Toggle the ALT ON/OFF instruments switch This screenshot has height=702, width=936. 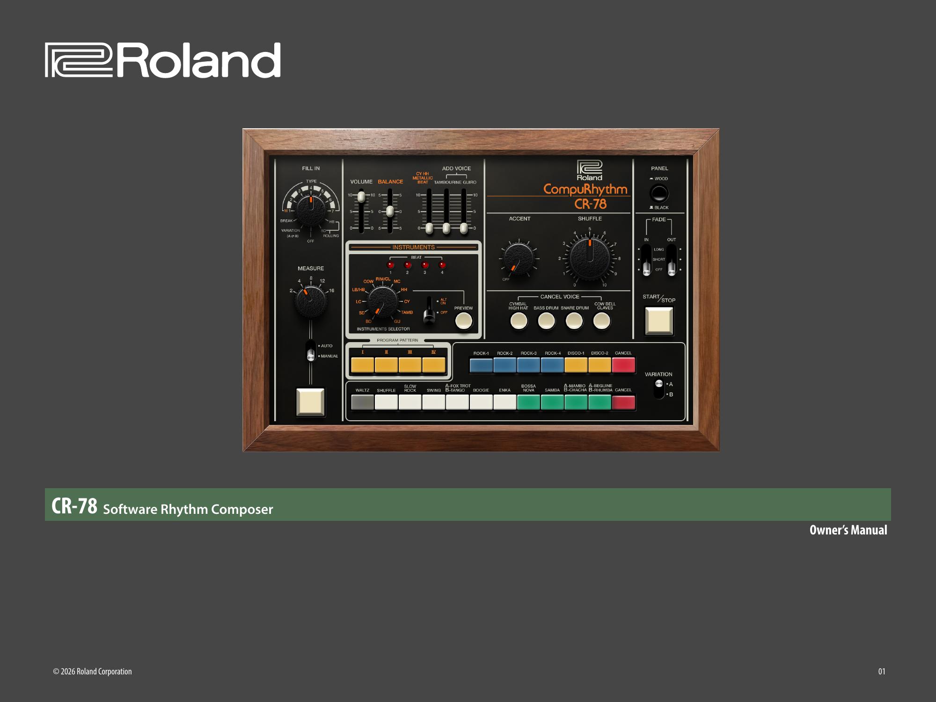(429, 311)
